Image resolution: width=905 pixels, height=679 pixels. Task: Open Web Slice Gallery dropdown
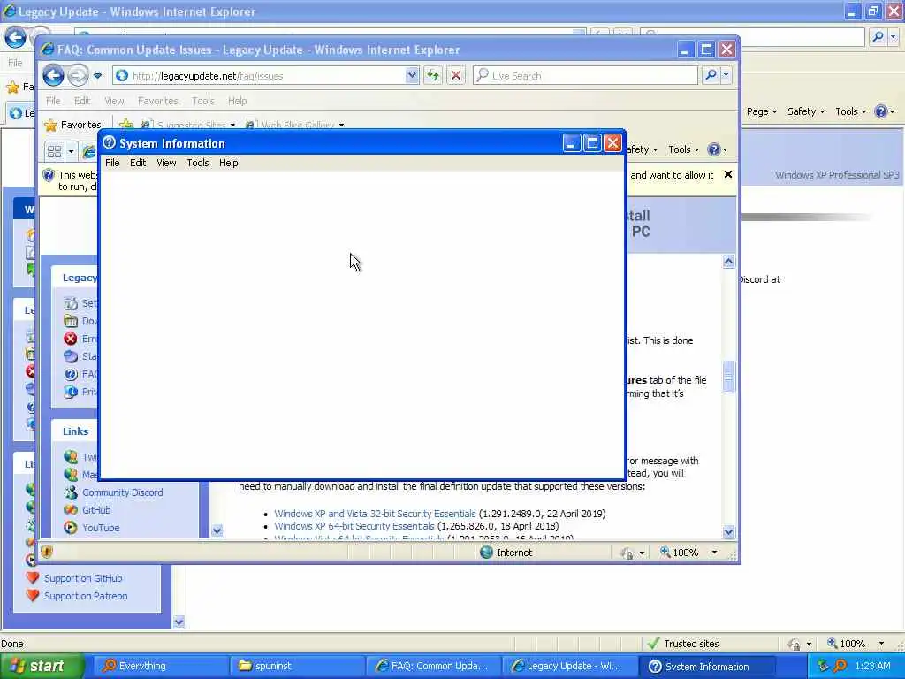point(341,125)
